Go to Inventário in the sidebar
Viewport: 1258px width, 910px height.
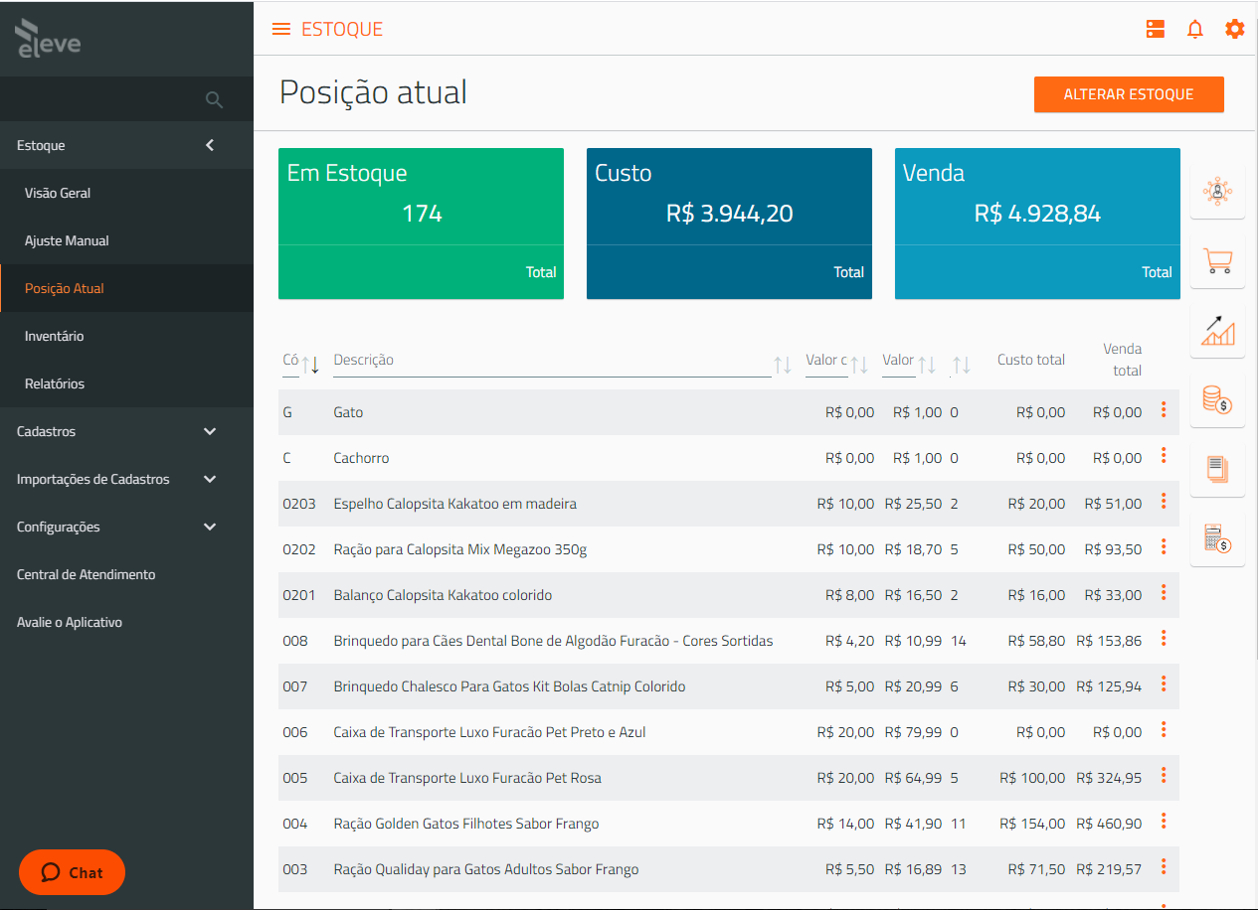coord(55,336)
